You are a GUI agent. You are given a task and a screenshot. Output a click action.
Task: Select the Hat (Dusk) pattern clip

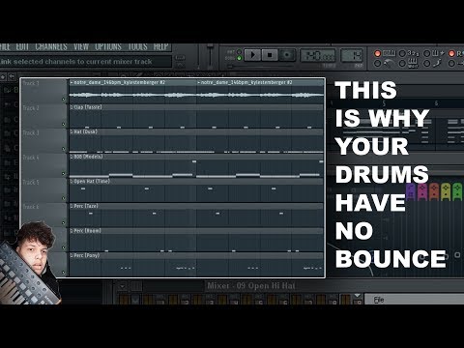click(196, 141)
